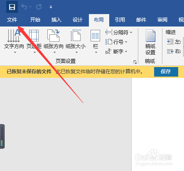The image size is (184, 171).
Task: Open Customize Quick Access Toolbar dropdown
Action: click(51, 7)
